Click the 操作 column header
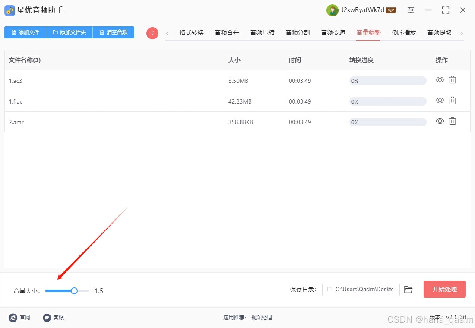The image size is (475, 328). [x=441, y=60]
